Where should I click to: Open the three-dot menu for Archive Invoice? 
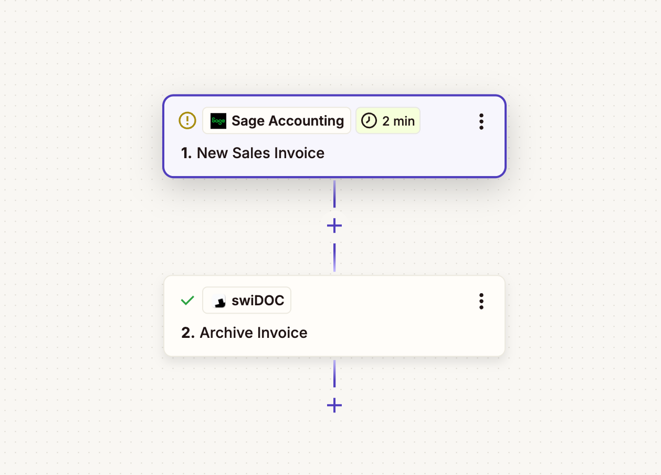tap(481, 301)
